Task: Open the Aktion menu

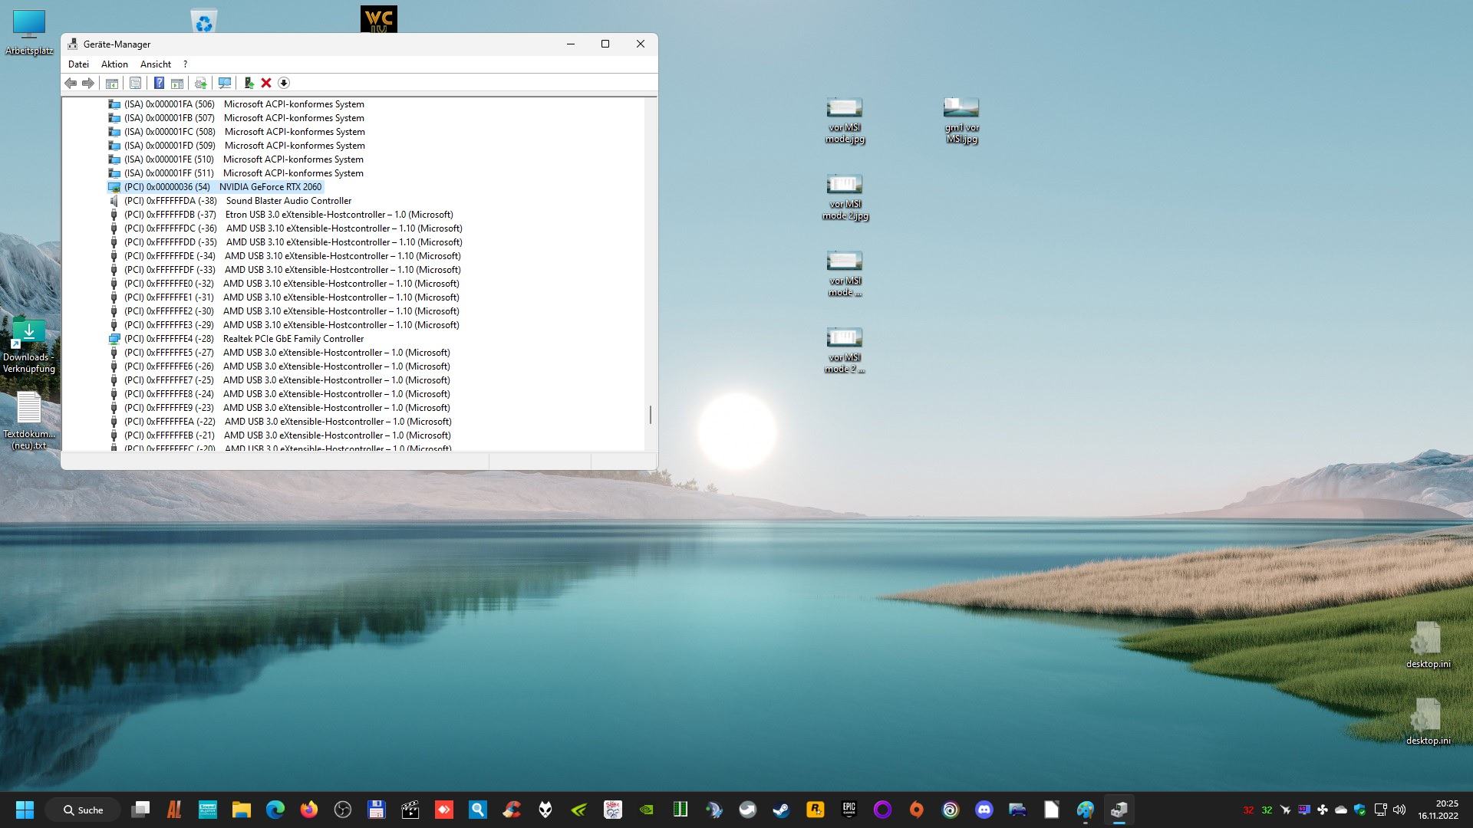Action: (114, 64)
